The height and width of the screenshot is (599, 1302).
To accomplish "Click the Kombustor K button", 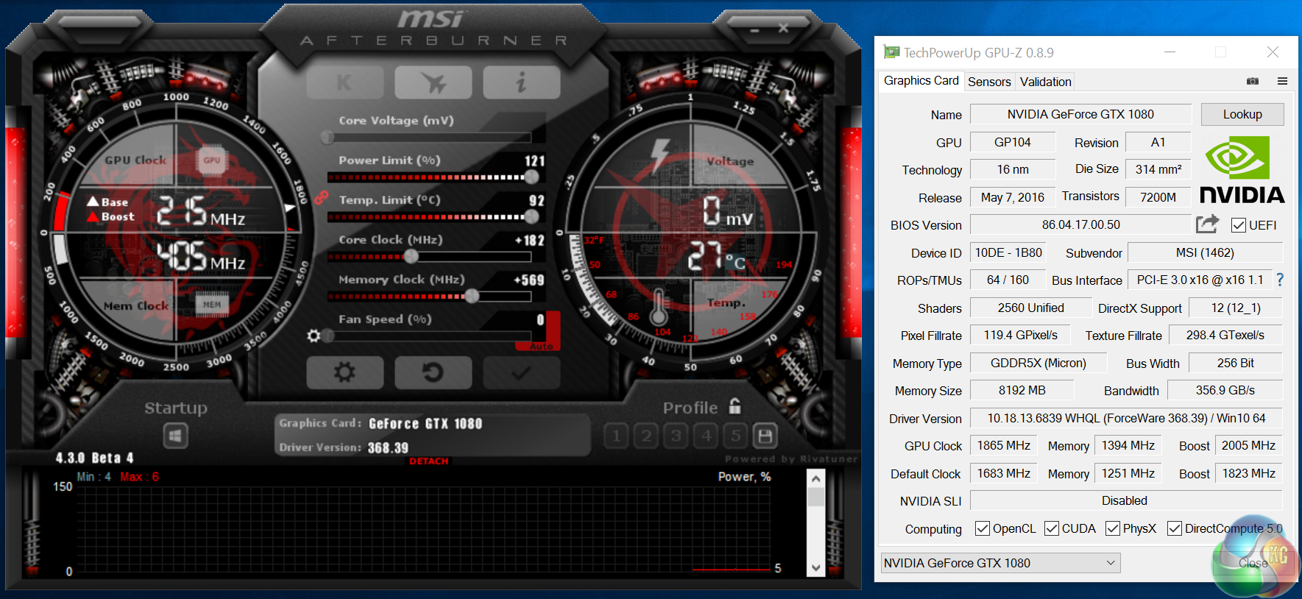I will [344, 82].
